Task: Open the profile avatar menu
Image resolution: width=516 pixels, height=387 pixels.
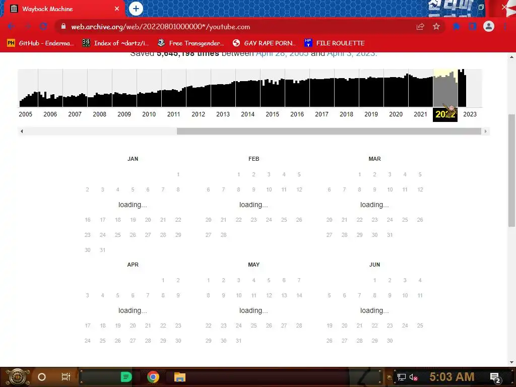Action: point(489,26)
